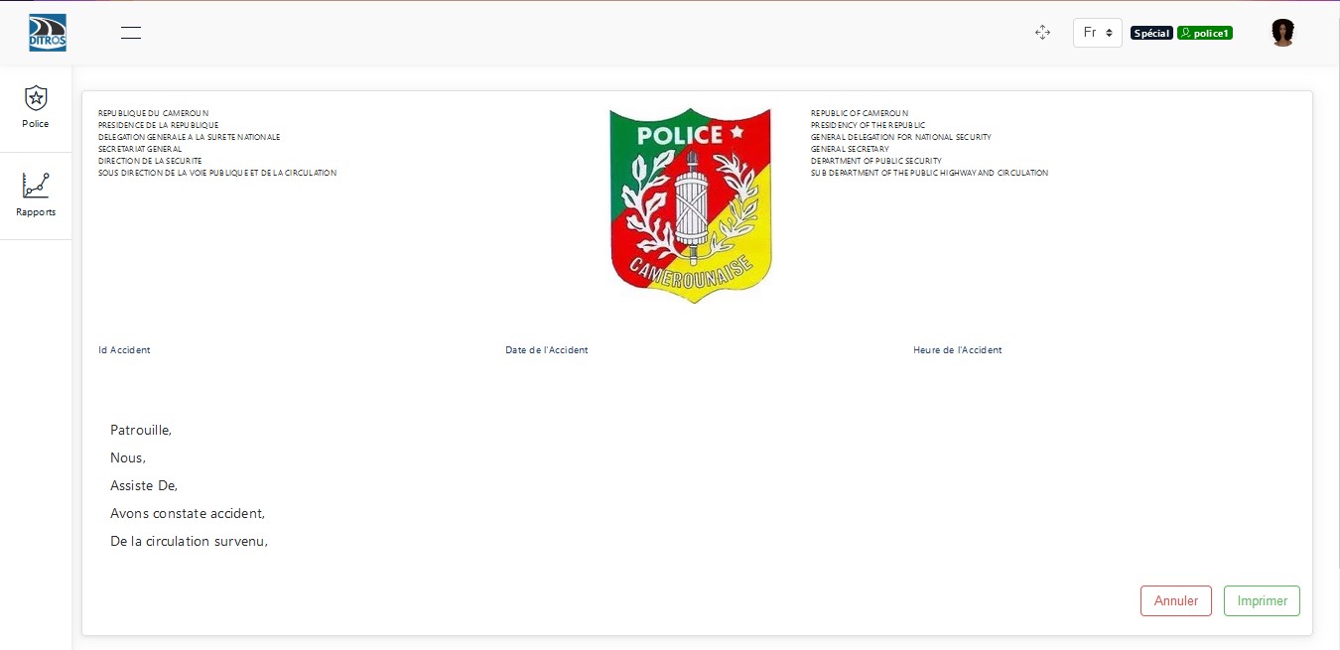1340x650 pixels.
Task: Click the Date de l'Accident label
Action: click(x=547, y=350)
